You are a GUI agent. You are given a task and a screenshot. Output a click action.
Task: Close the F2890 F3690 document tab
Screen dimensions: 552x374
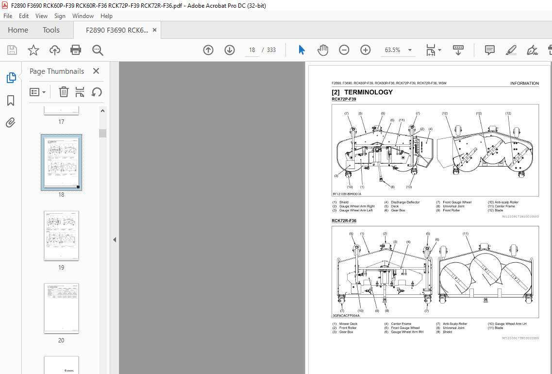coord(154,30)
